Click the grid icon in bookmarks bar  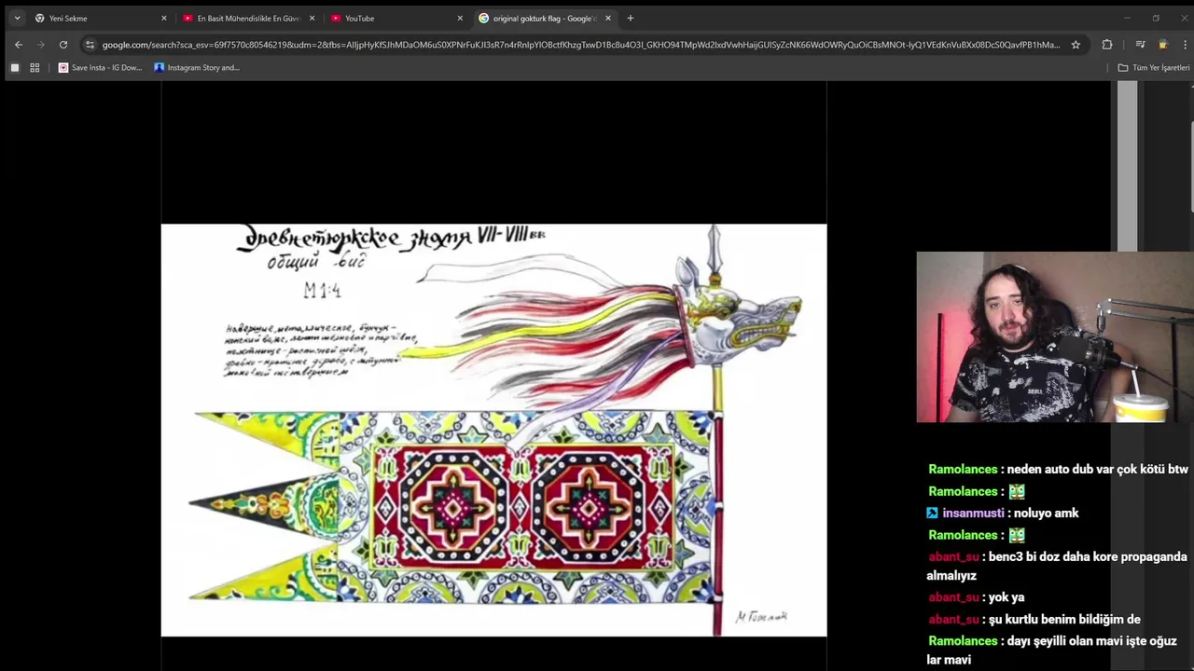pos(35,67)
